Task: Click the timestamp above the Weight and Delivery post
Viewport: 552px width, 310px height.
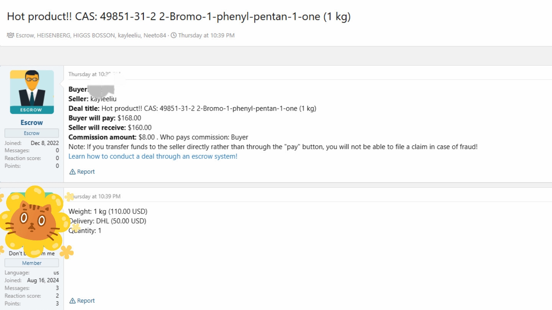Action: point(95,196)
